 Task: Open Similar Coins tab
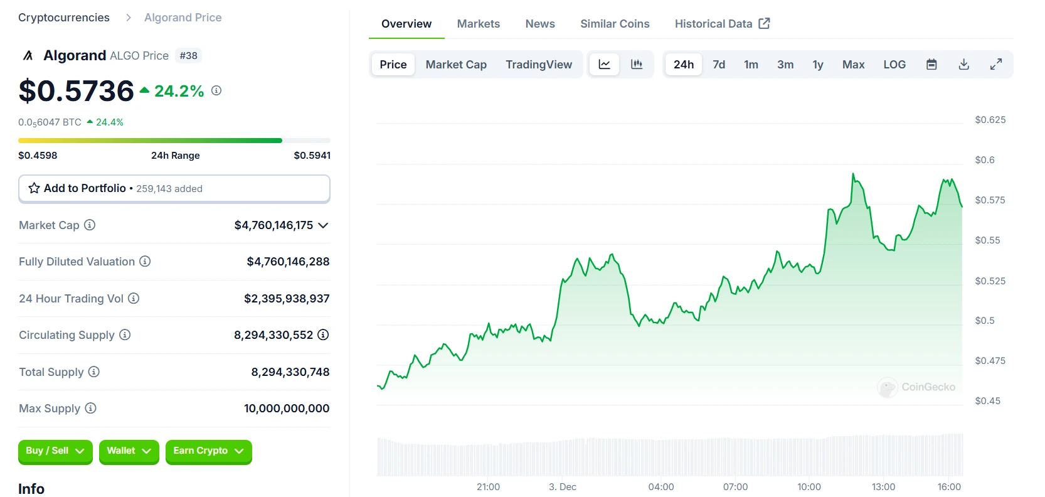615,24
